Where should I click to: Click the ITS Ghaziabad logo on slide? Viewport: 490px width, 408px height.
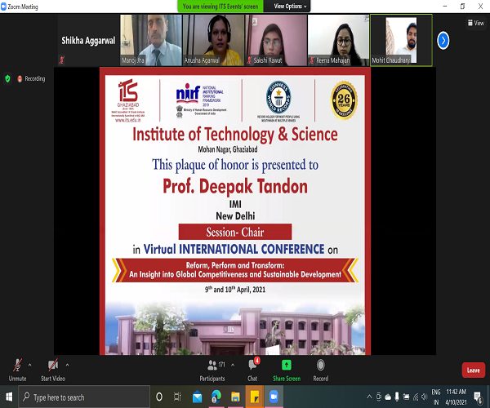(x=128, y=100)
